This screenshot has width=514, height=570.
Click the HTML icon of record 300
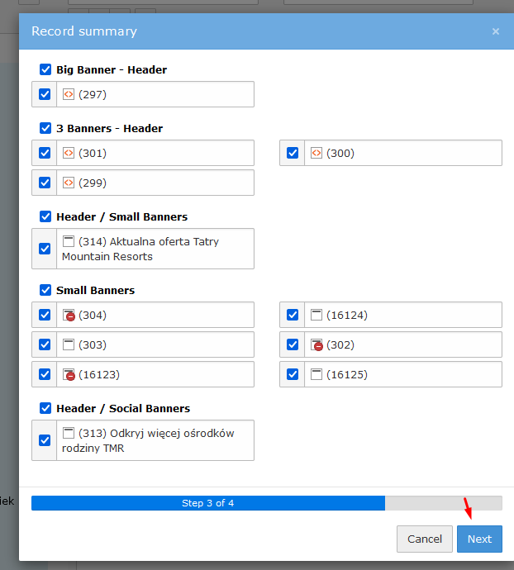316,153
